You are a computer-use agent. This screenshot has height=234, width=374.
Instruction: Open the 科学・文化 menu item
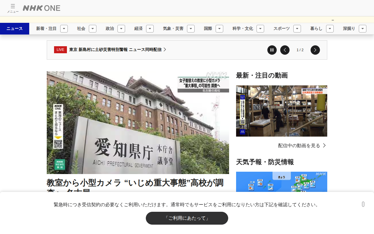point(243,29)
